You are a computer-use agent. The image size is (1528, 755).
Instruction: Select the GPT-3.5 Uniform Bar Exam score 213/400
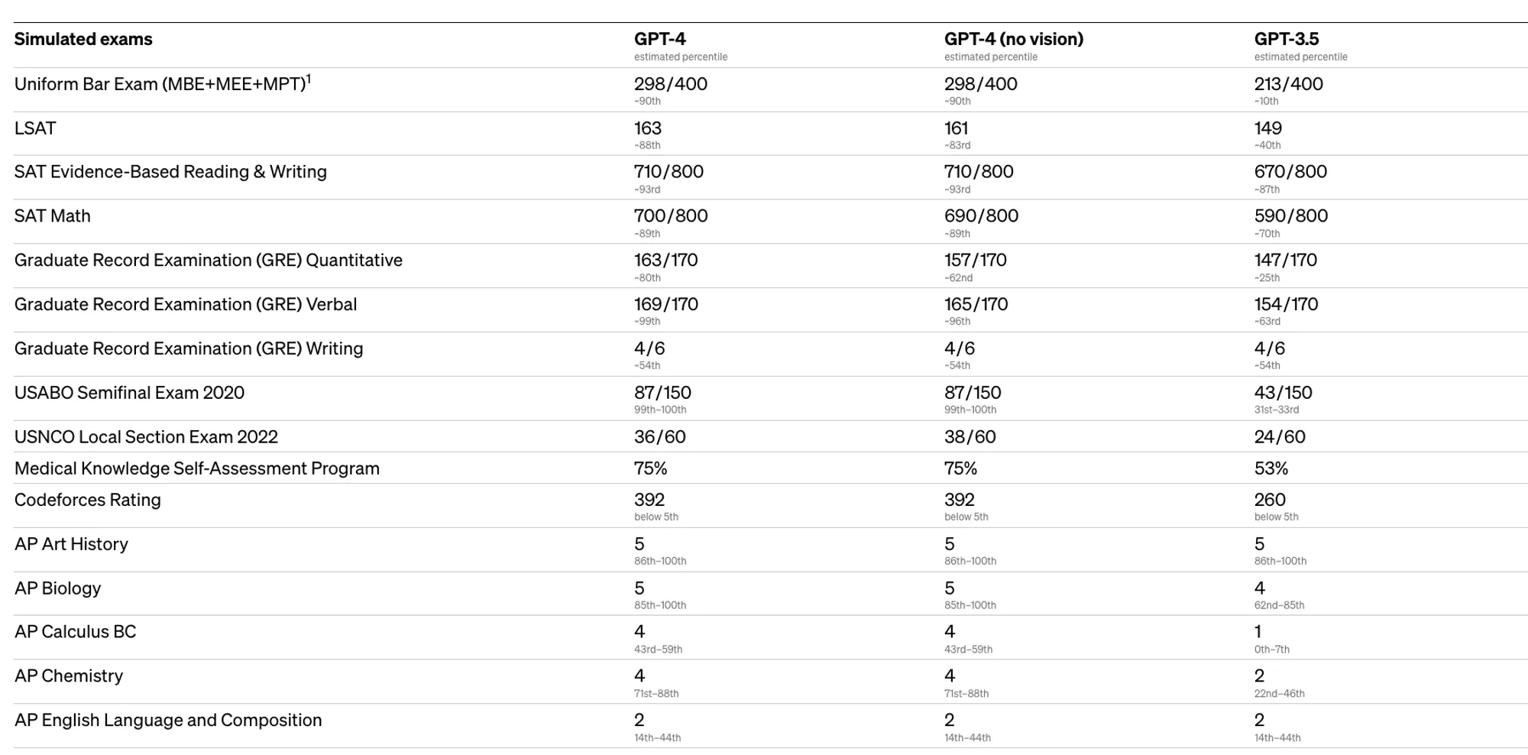click(x=1288, y=84)
